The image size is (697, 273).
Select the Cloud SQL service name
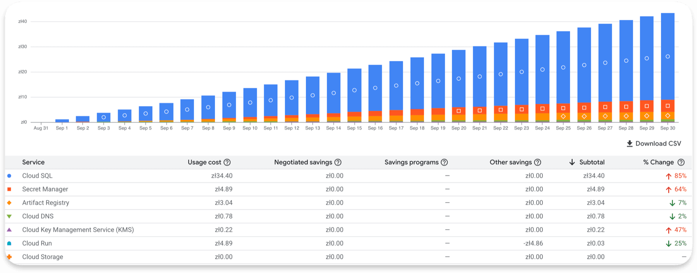point(37,176)
